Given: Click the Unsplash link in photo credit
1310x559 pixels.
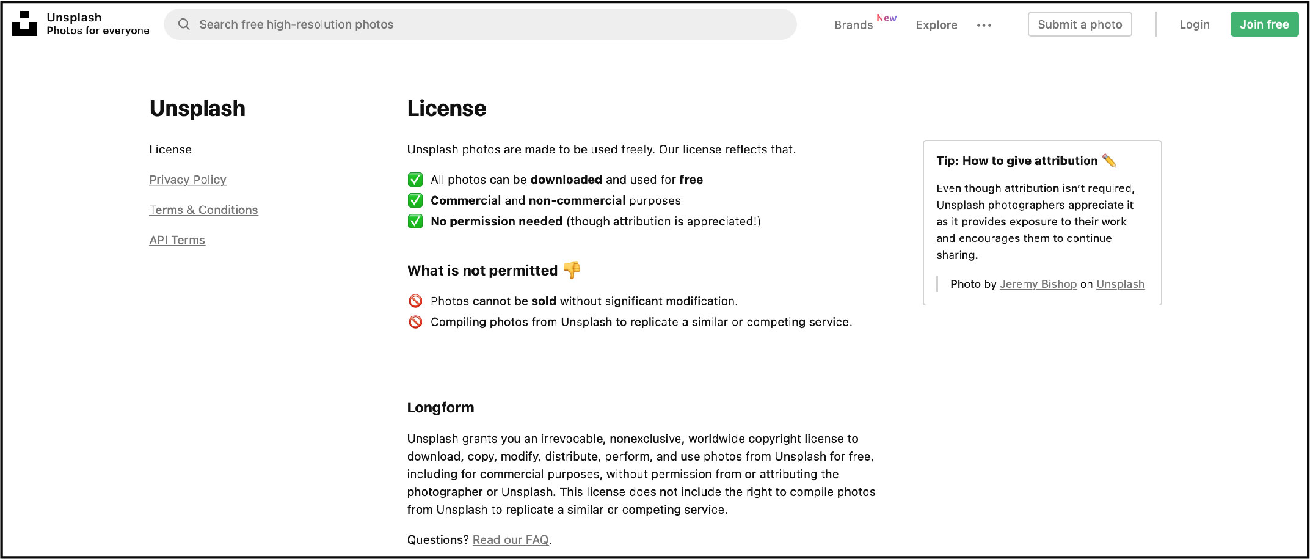Looking at the screenshot, I should 1120,284.
